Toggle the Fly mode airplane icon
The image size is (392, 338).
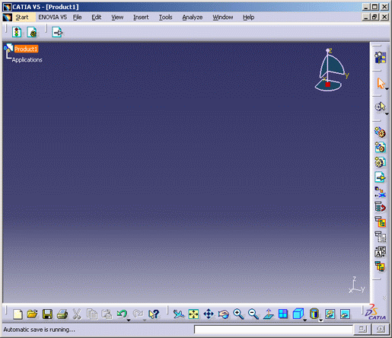point(179,314)
